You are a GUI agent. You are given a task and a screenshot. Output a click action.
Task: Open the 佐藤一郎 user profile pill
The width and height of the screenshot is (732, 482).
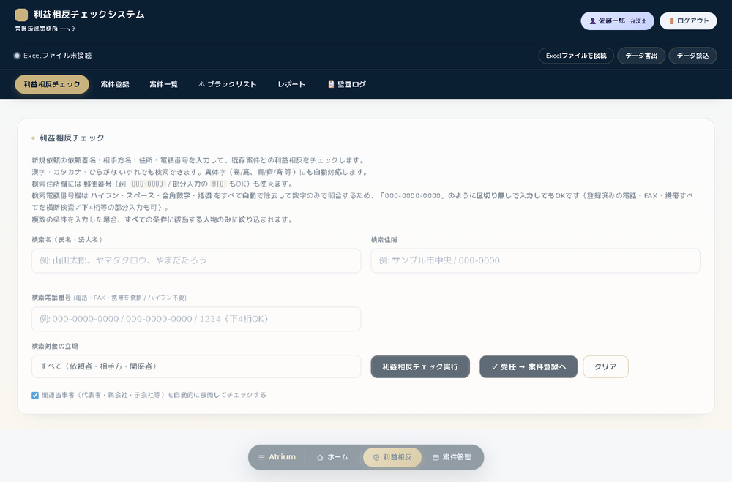pos(617,21)
